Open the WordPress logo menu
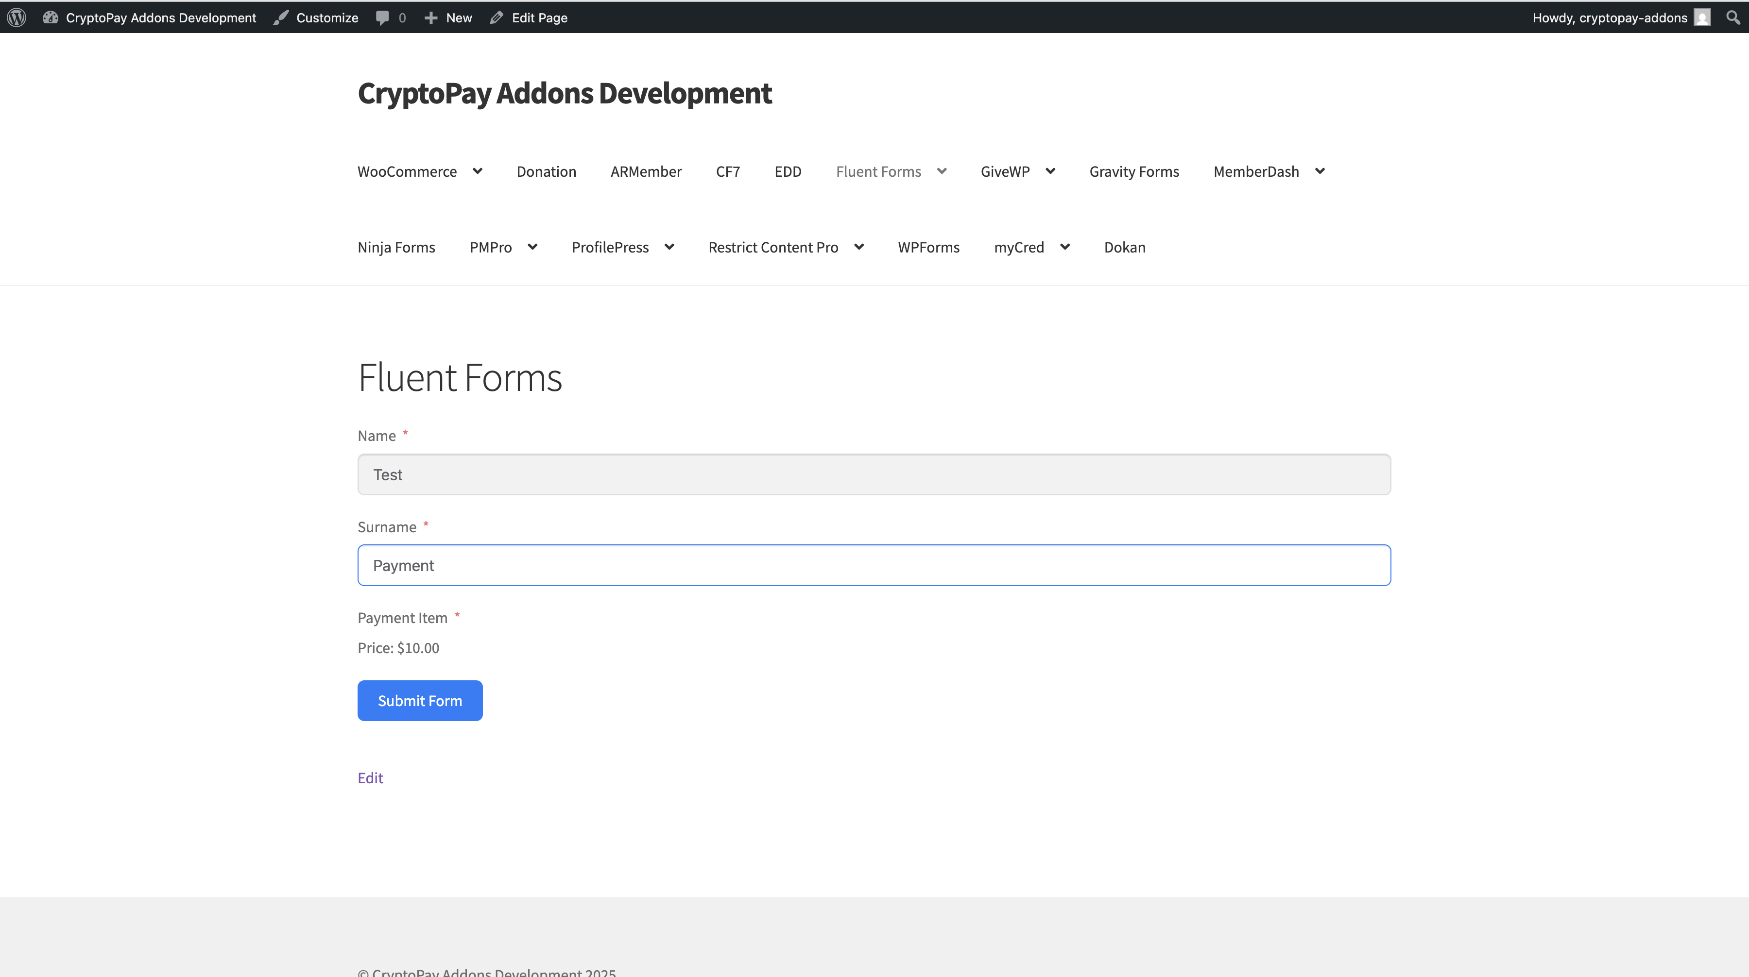 point(17,17)
